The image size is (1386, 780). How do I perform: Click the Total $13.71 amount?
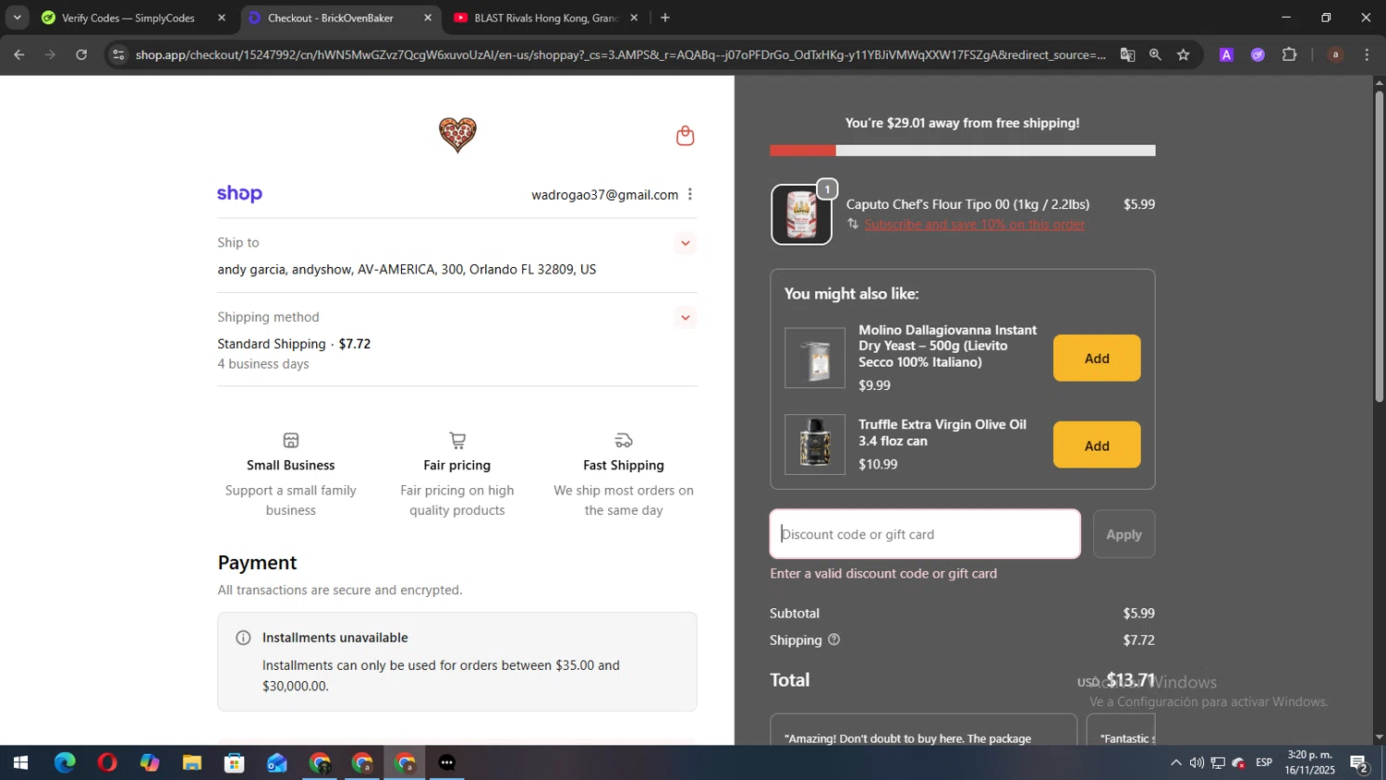tap(1130, 680)
